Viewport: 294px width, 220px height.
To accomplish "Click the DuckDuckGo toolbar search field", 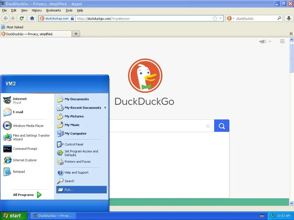I will (256, 18).
